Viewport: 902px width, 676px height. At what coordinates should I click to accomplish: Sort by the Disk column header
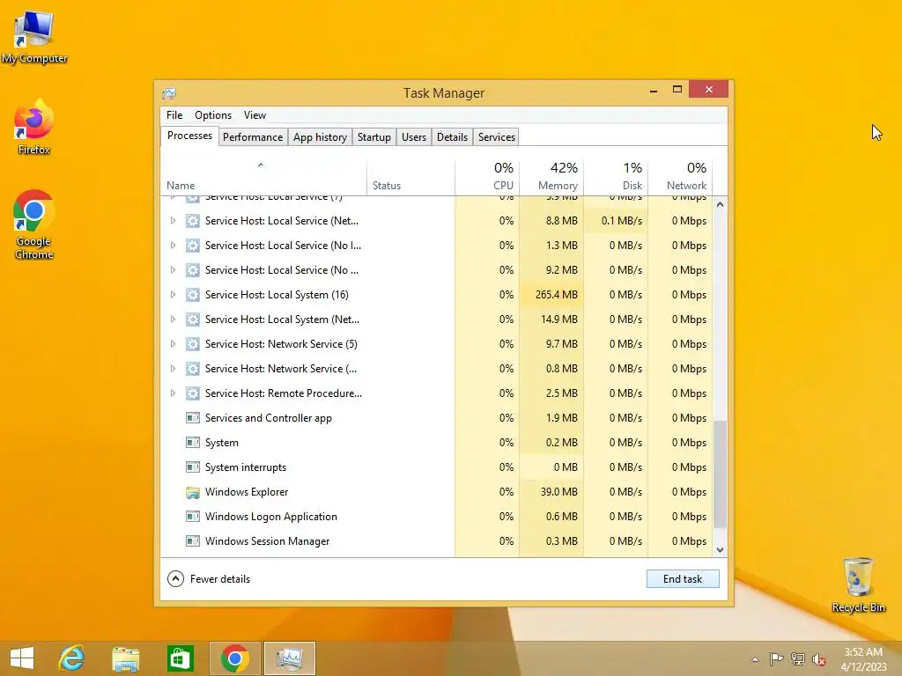tap(616, 177)
